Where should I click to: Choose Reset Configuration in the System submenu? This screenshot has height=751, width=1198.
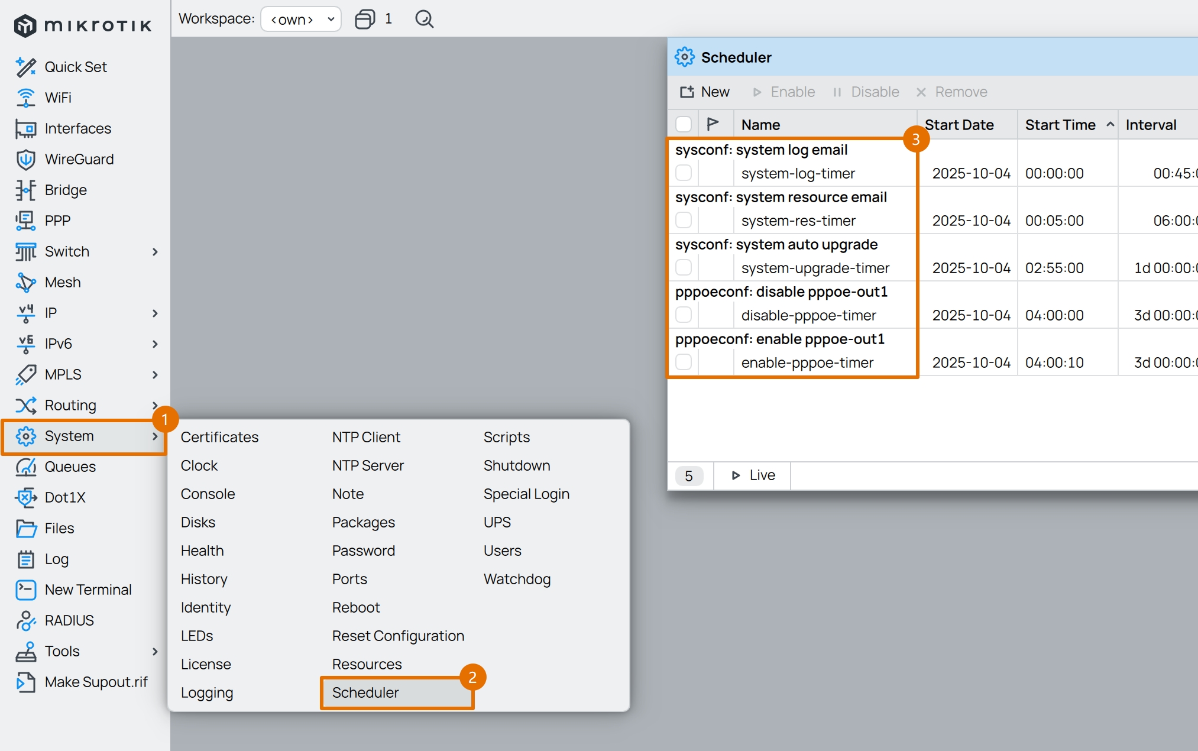(x=398, y=636)
